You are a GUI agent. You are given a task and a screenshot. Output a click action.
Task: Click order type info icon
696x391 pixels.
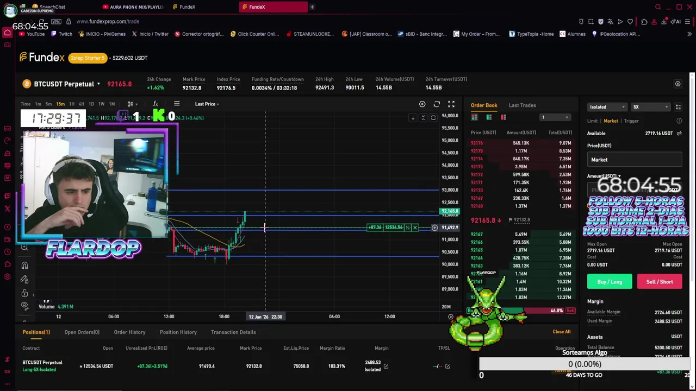(679, 121)
